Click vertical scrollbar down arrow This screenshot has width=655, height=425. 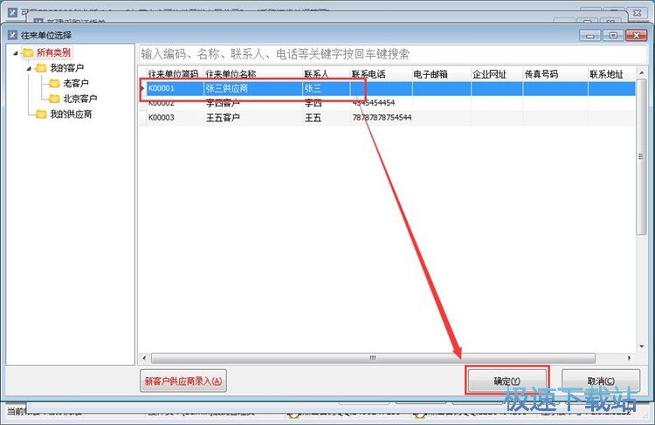(x=641, y=347)
